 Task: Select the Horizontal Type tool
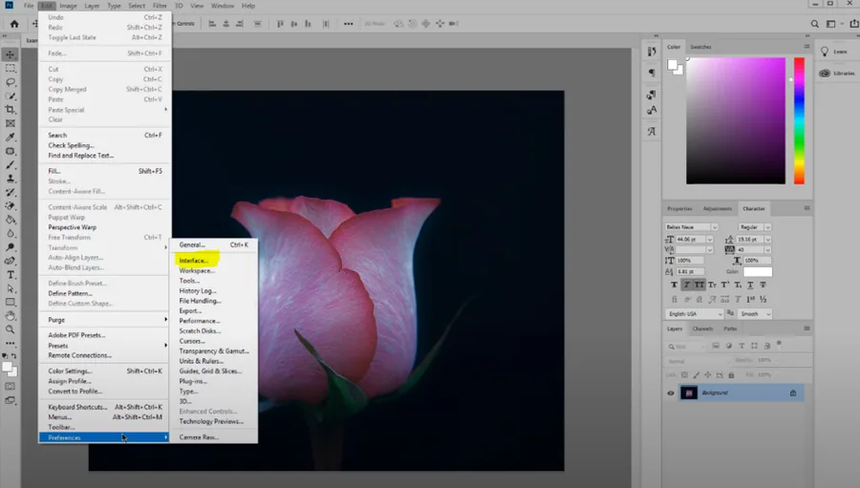(11, 275)
